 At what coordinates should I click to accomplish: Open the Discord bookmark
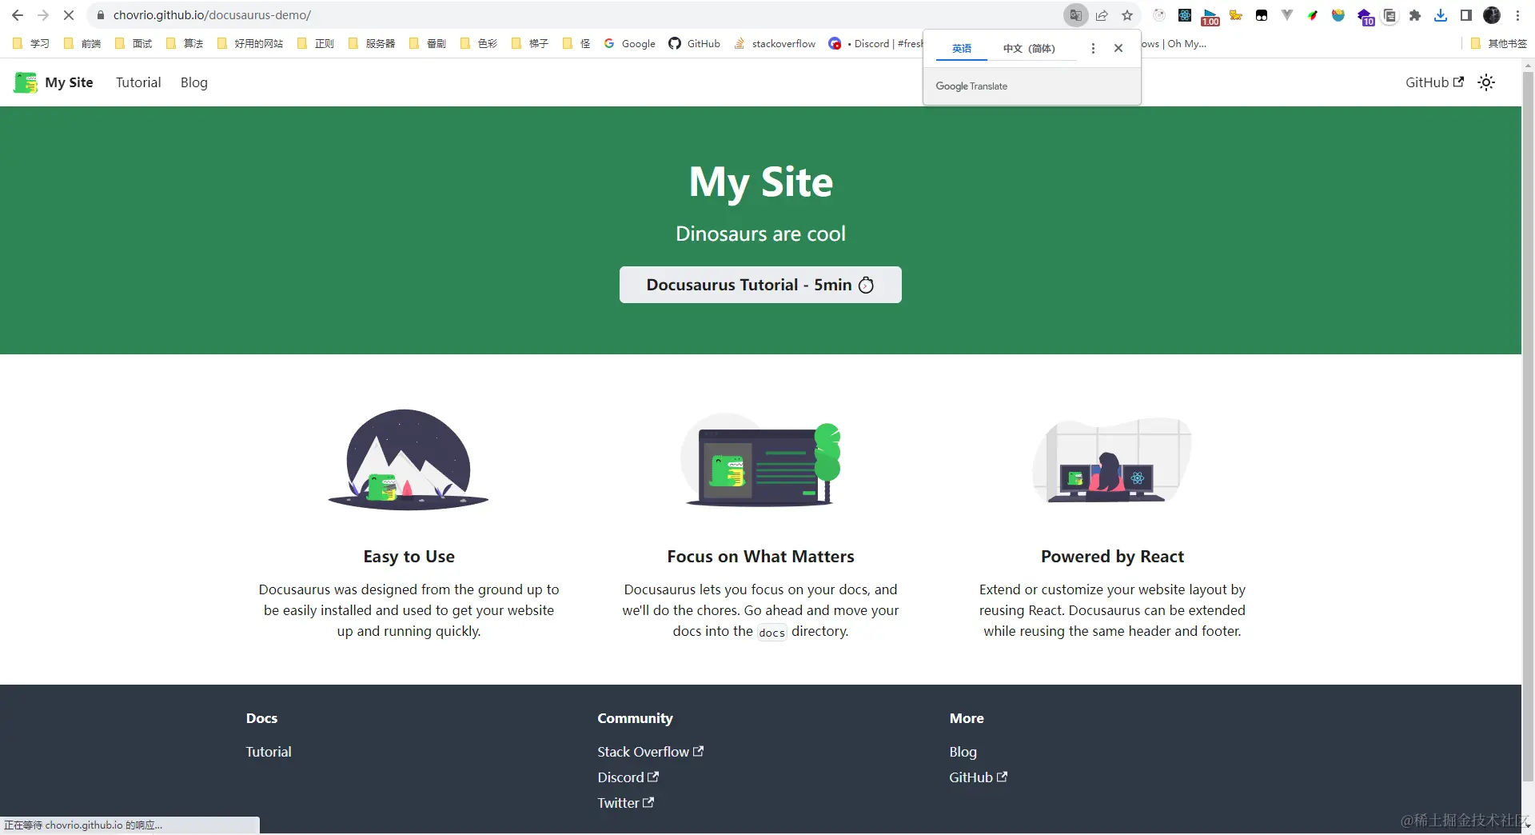(875, 43)
